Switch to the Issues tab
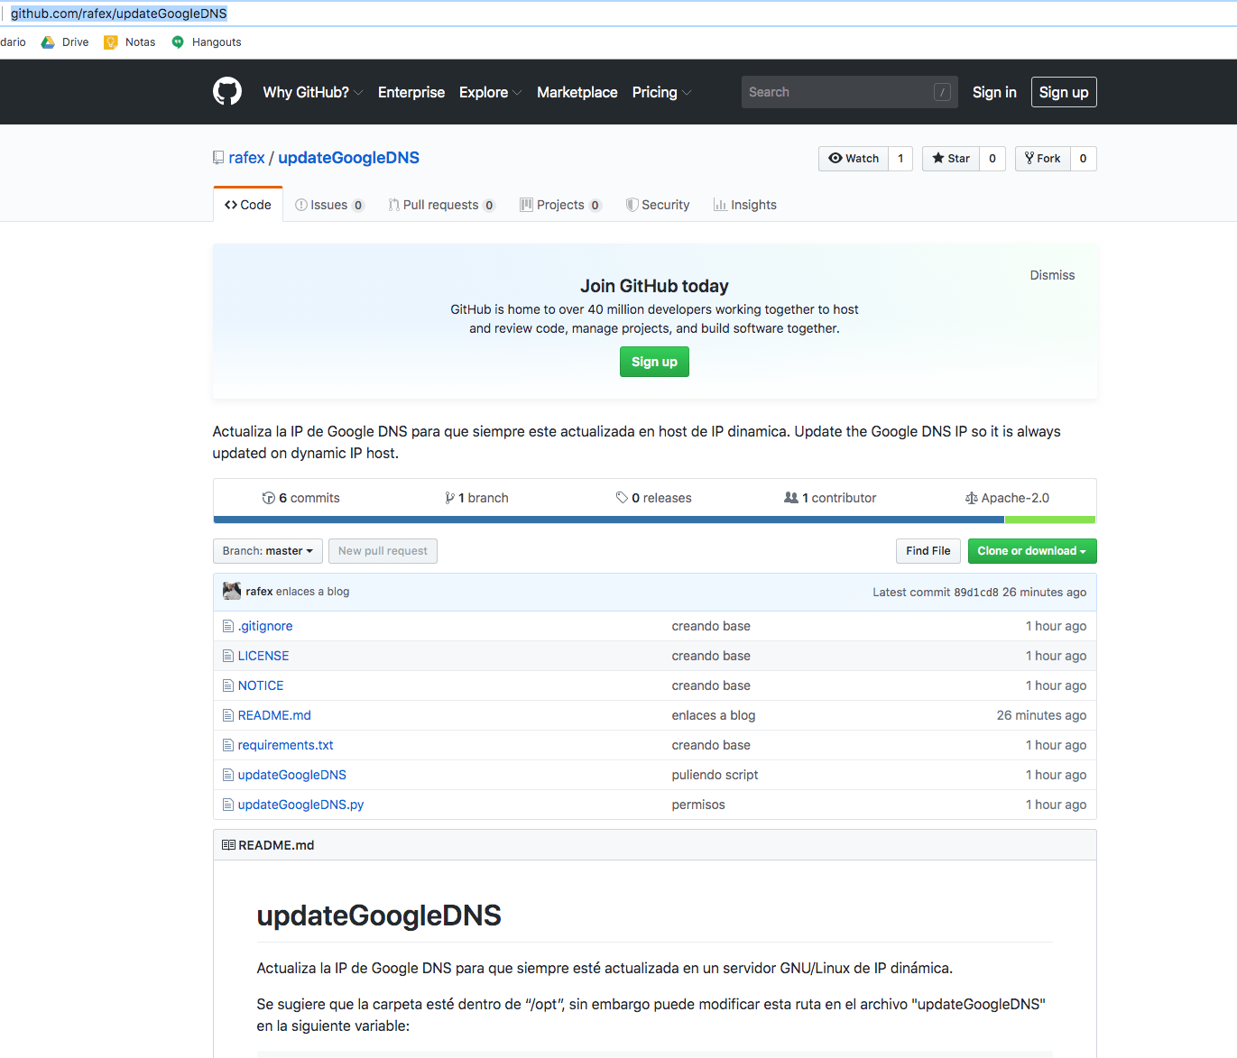Image resolution: width=1237 pixels, height=1058 pixels. click(329, 205)
